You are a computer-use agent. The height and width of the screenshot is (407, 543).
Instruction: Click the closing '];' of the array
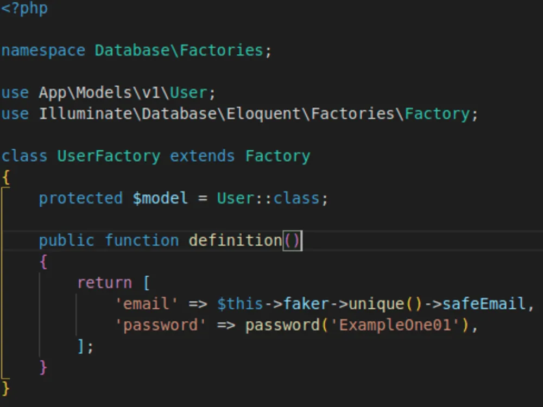85,346
